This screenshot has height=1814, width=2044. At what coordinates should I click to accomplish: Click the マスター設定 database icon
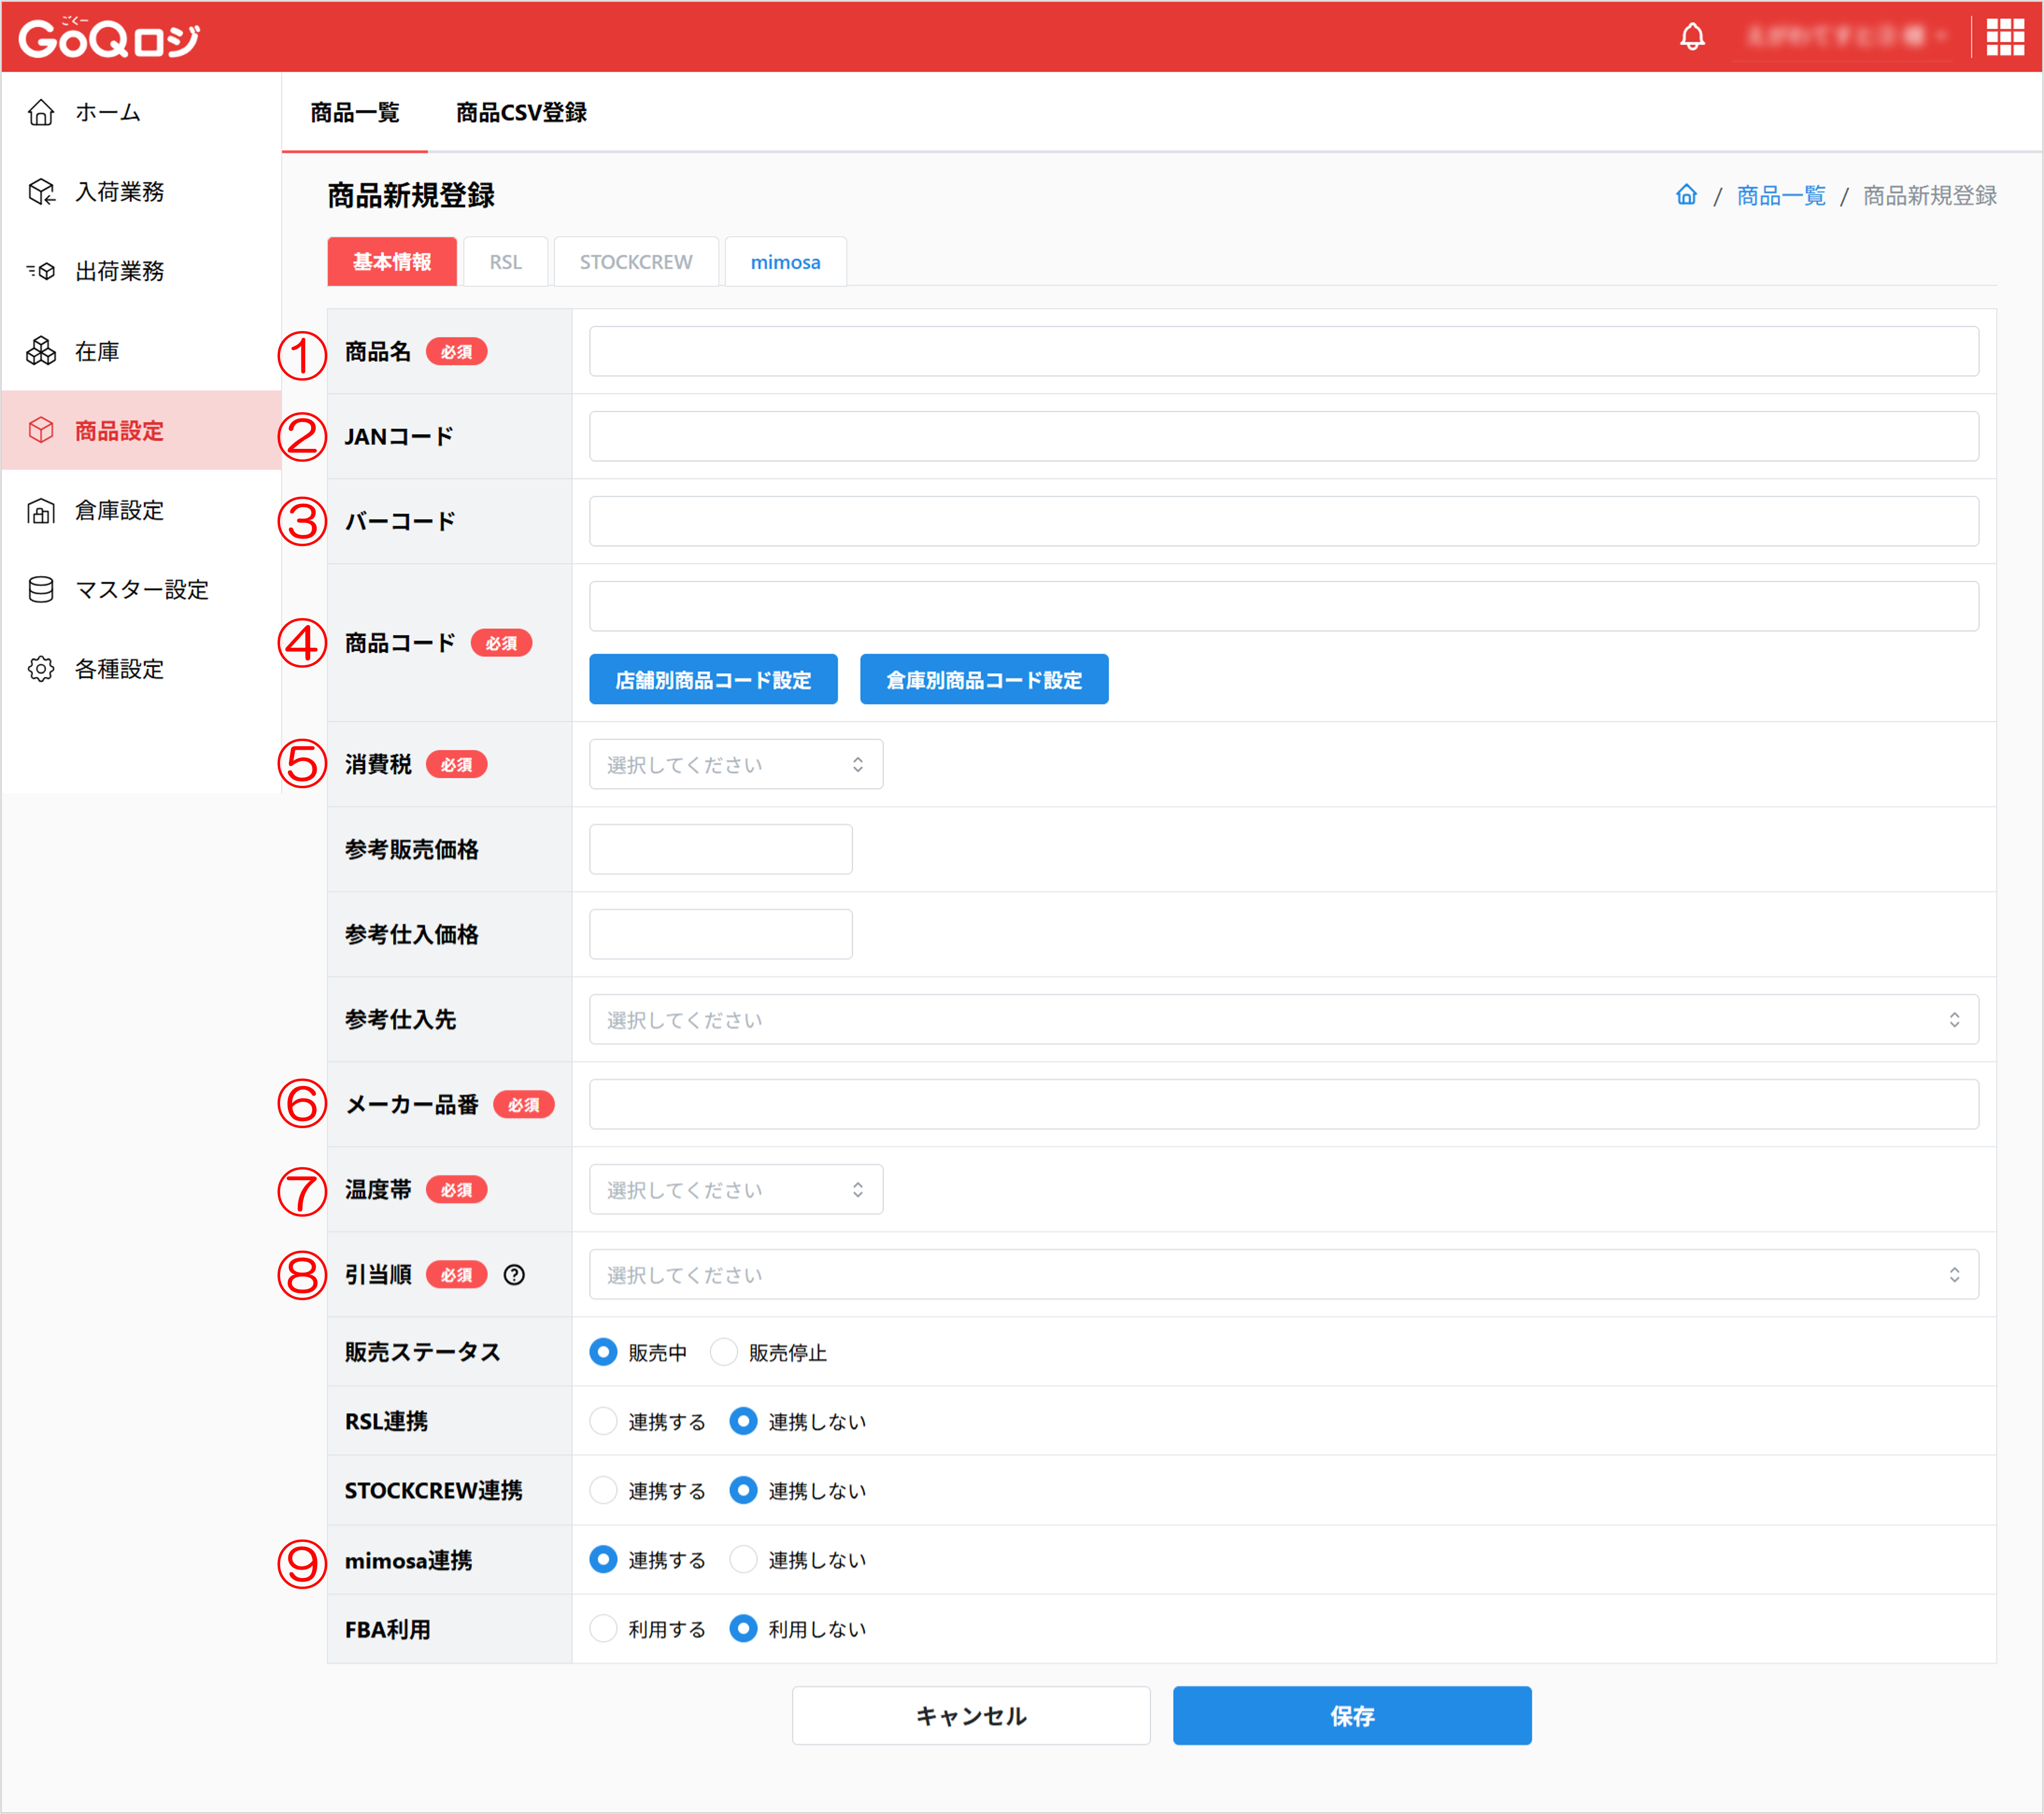tap(41, 589)
